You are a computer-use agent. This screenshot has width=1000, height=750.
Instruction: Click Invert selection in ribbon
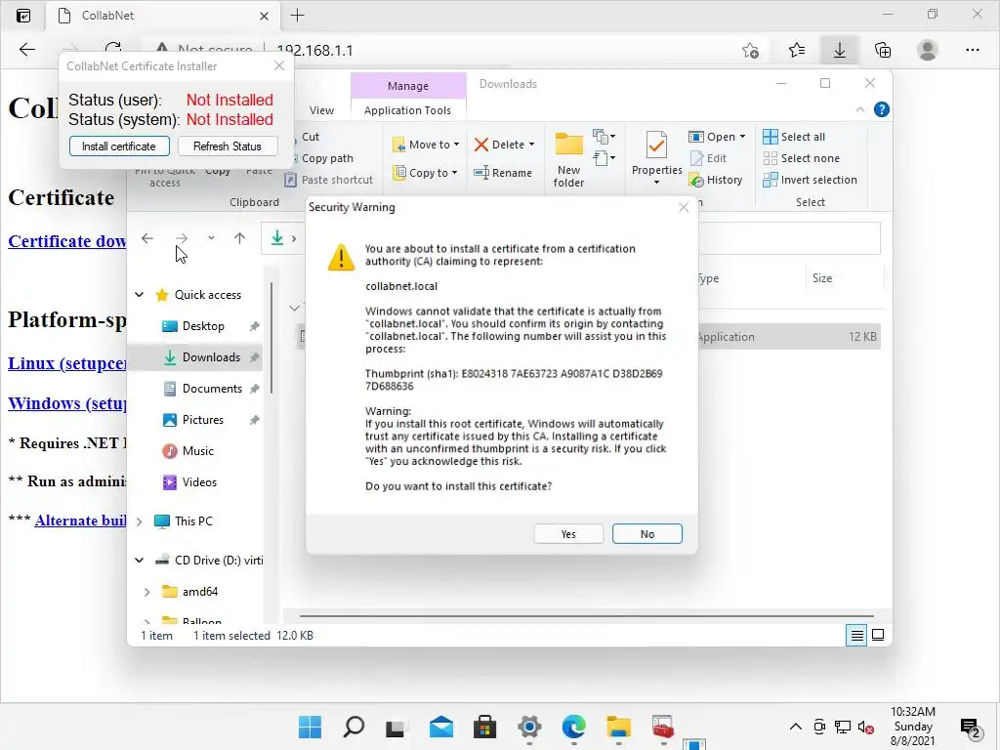click(x=811, y=180)
